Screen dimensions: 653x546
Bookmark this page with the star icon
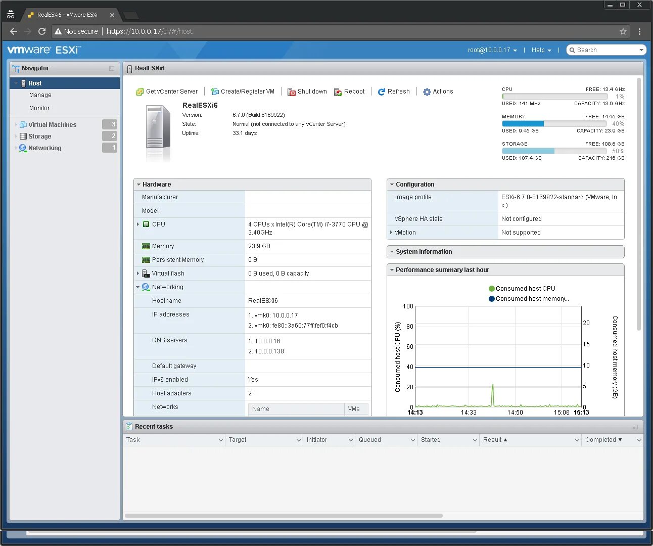point(623,31)
